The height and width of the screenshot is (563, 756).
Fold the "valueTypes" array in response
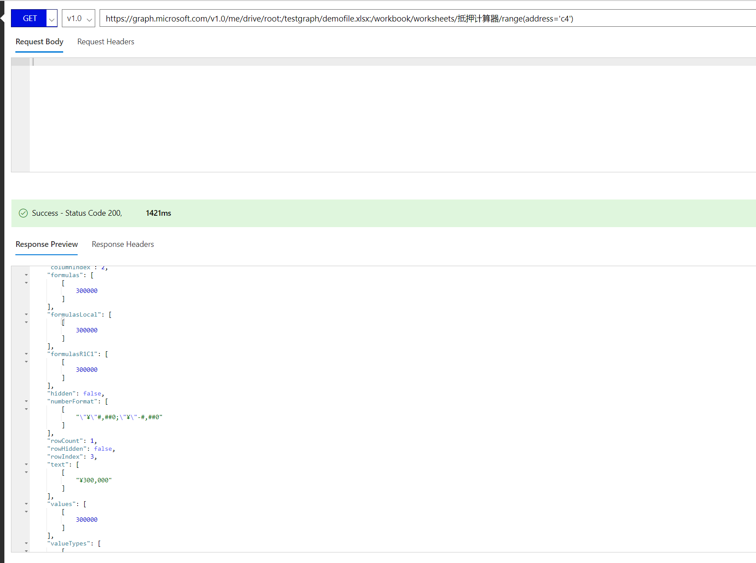point(26,543)
